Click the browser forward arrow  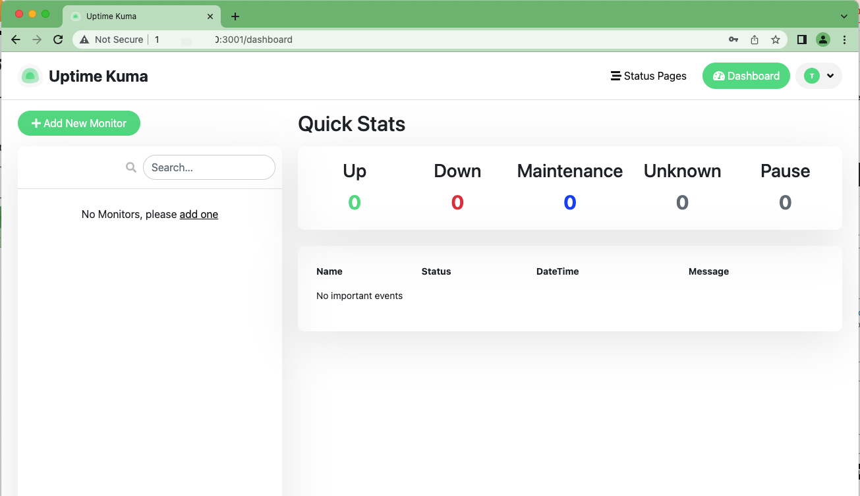pyautogui.click(x=37, y=40)
